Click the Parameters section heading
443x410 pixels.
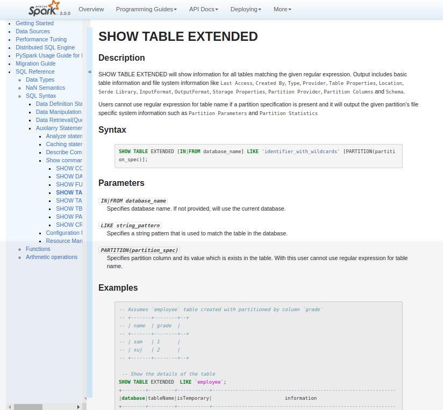pyautogui.click(x=121, y=183)
